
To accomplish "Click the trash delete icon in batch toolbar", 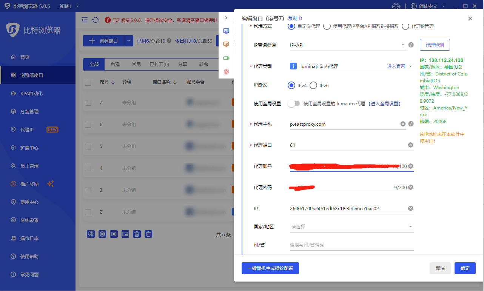I will tap(149, 234).
